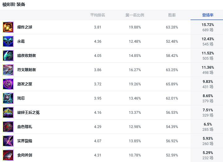Image resolution: width=223 pixels, height=162 pixels.
Task: Open the 暗夜收割者 item name link
Action: tap(27, 56)
